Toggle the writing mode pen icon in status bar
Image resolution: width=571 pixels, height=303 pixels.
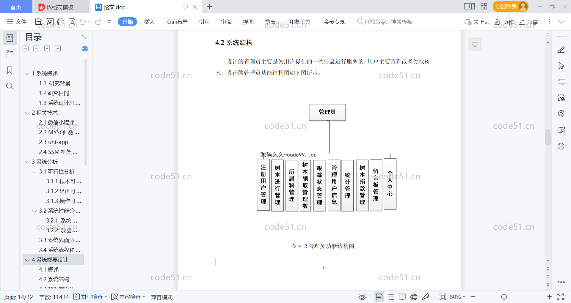tap(426, 297)
